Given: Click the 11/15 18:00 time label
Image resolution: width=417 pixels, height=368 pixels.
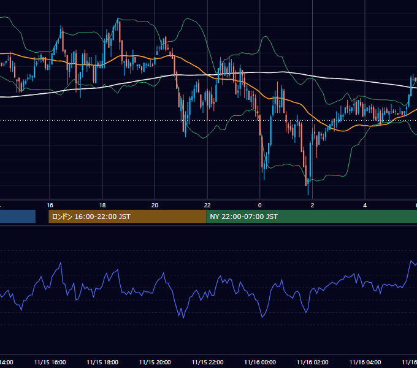Looking at the screenshot, I should [102, 362].
